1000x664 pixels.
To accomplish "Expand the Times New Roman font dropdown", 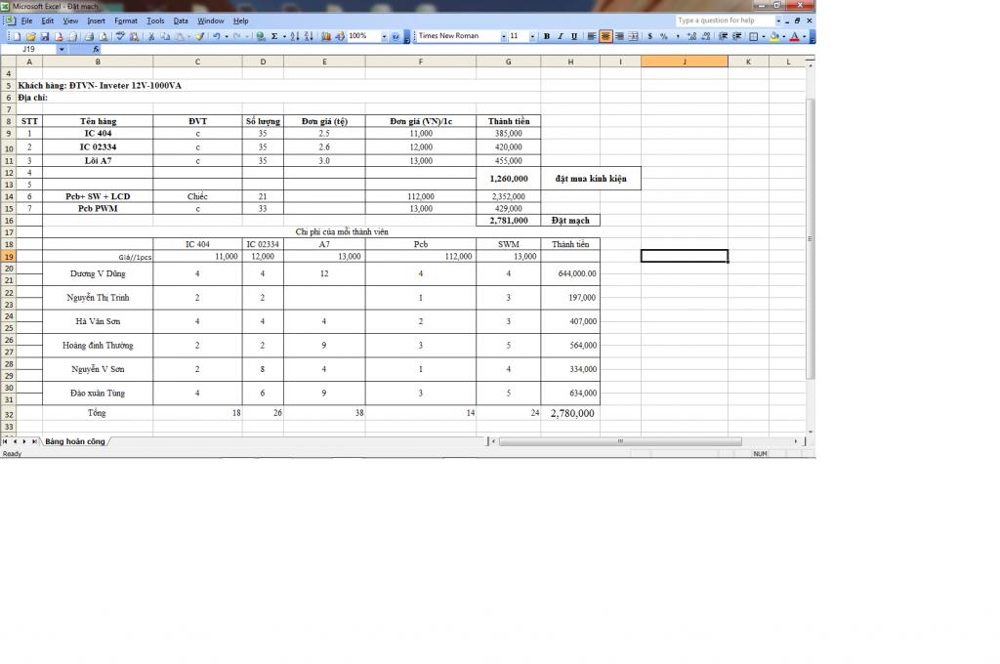I will [x=503, y=36].
